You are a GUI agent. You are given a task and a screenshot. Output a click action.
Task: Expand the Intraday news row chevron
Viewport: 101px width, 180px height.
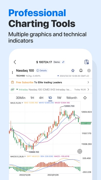(x=88, y=89)
